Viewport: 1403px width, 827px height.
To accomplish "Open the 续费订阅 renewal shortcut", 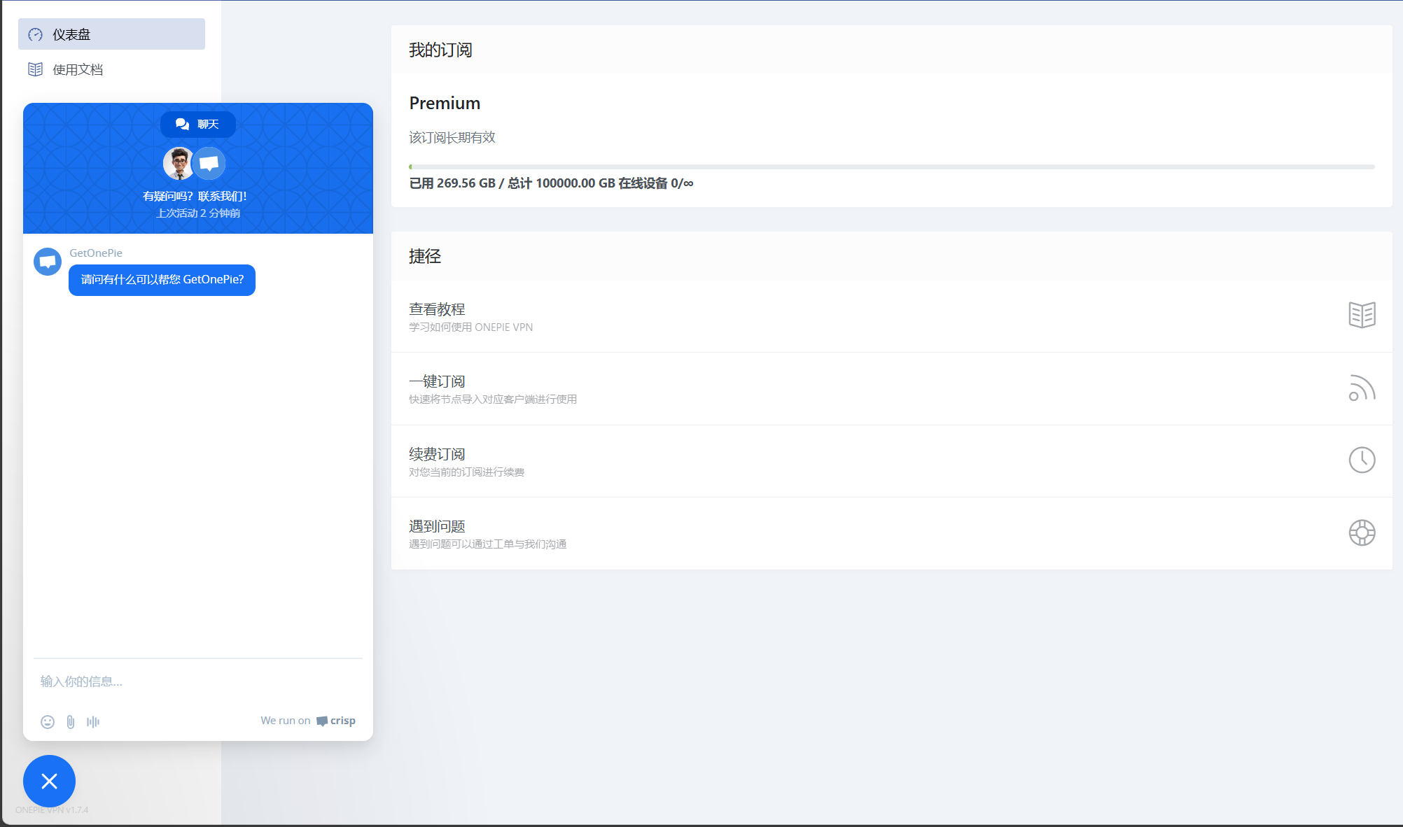I will pos(437,454).
